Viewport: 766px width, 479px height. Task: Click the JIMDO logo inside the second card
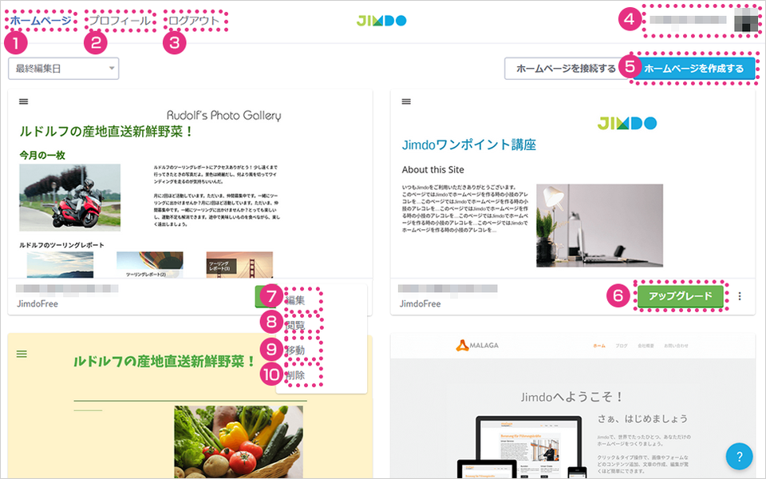tap(627, 123)
